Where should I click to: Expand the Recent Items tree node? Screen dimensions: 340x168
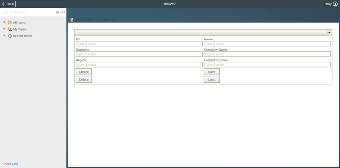4,36
